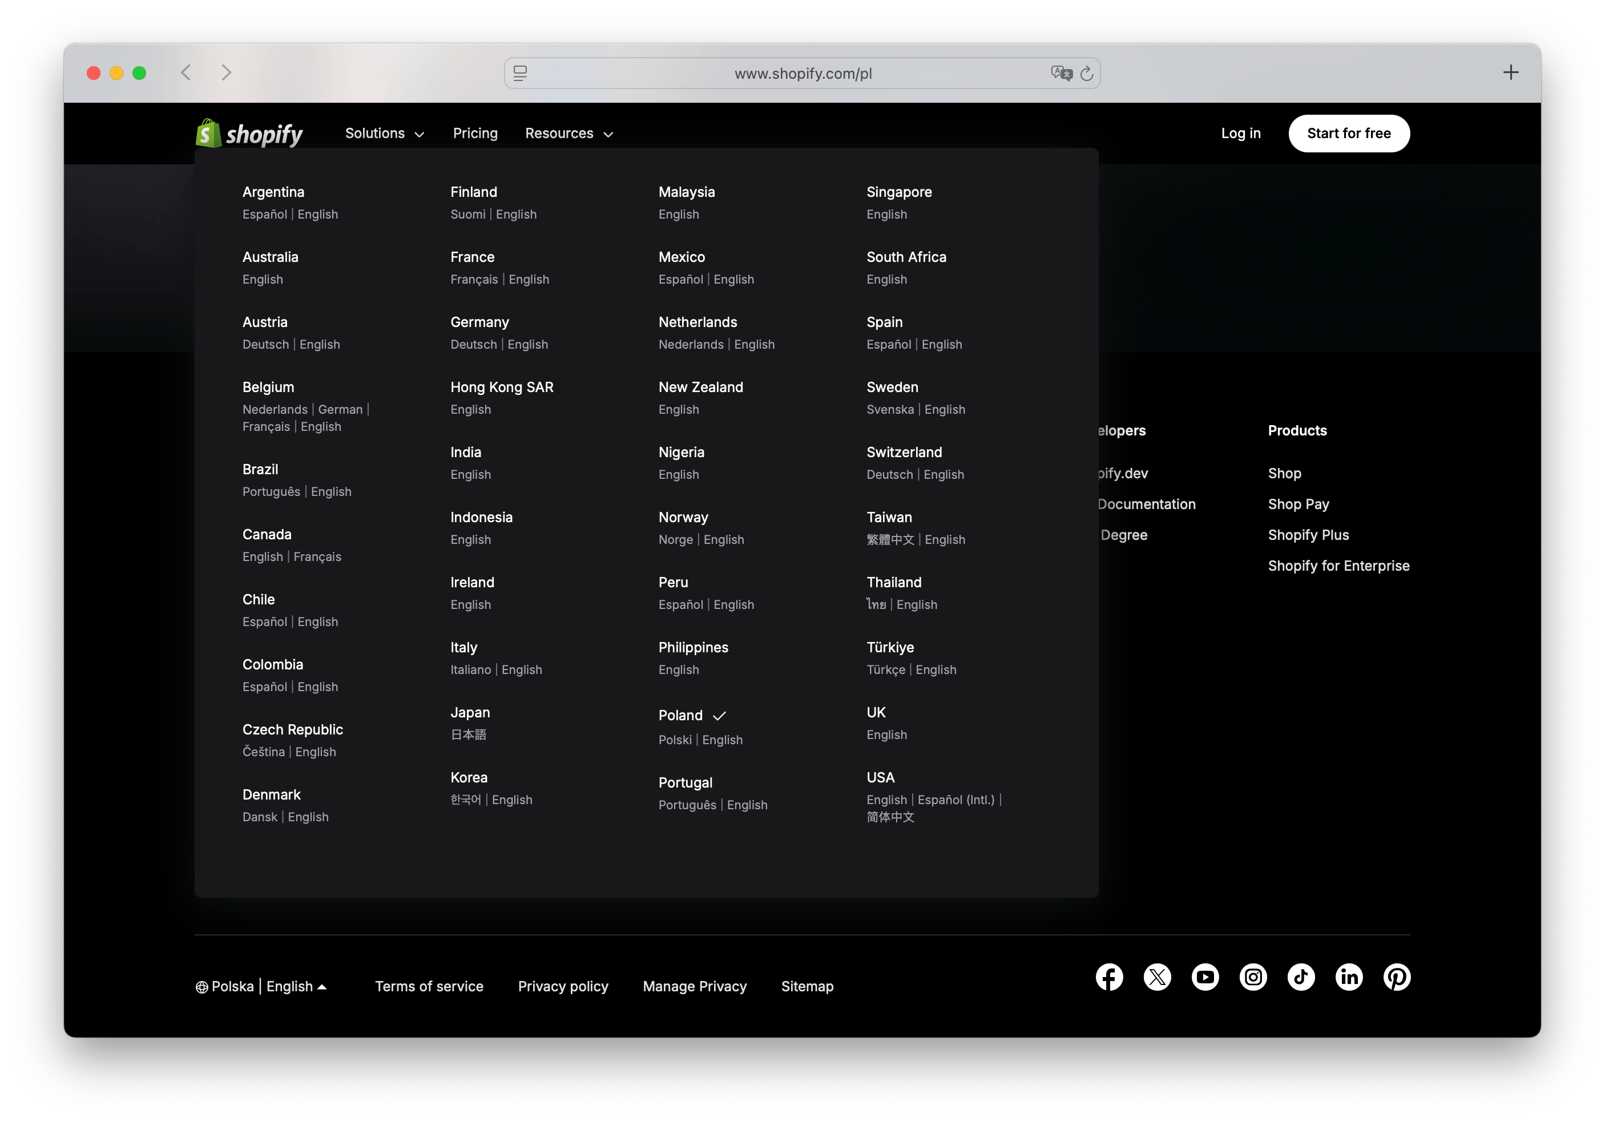Viewport: 1605px width, 1122px height.
Task: Select Australia in the country list
Action: [x=271, y=257]
